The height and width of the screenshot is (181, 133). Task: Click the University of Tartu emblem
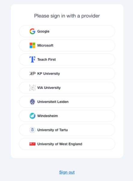pyautogui.click(x=32, y=130)
